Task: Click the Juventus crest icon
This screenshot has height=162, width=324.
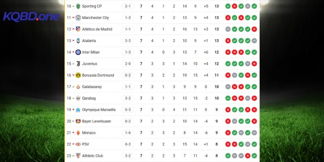Action: 78,64
